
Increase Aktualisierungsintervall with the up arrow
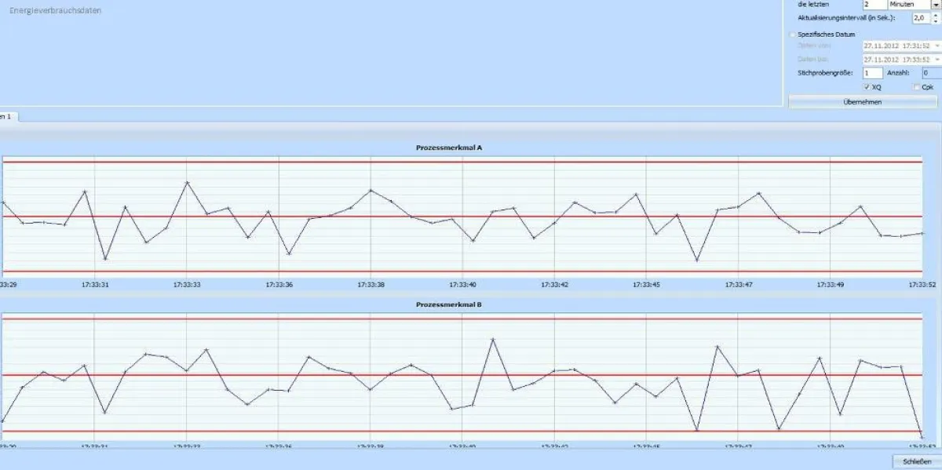pos(934,15)
